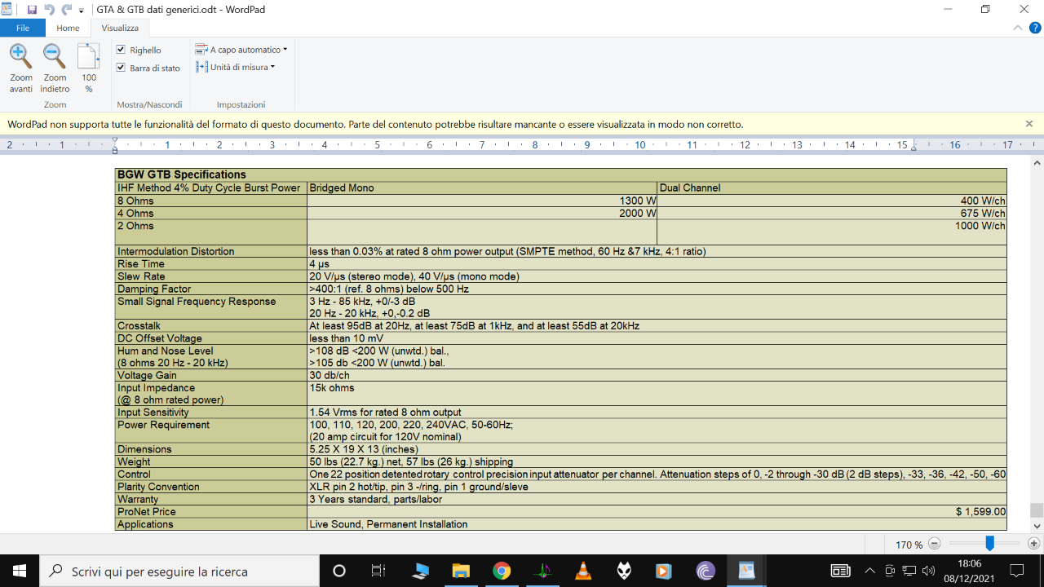The image size is (1044, 587).
Task: Click the Zoom indietro magnifier icon
Action: [x=55, y=56]
